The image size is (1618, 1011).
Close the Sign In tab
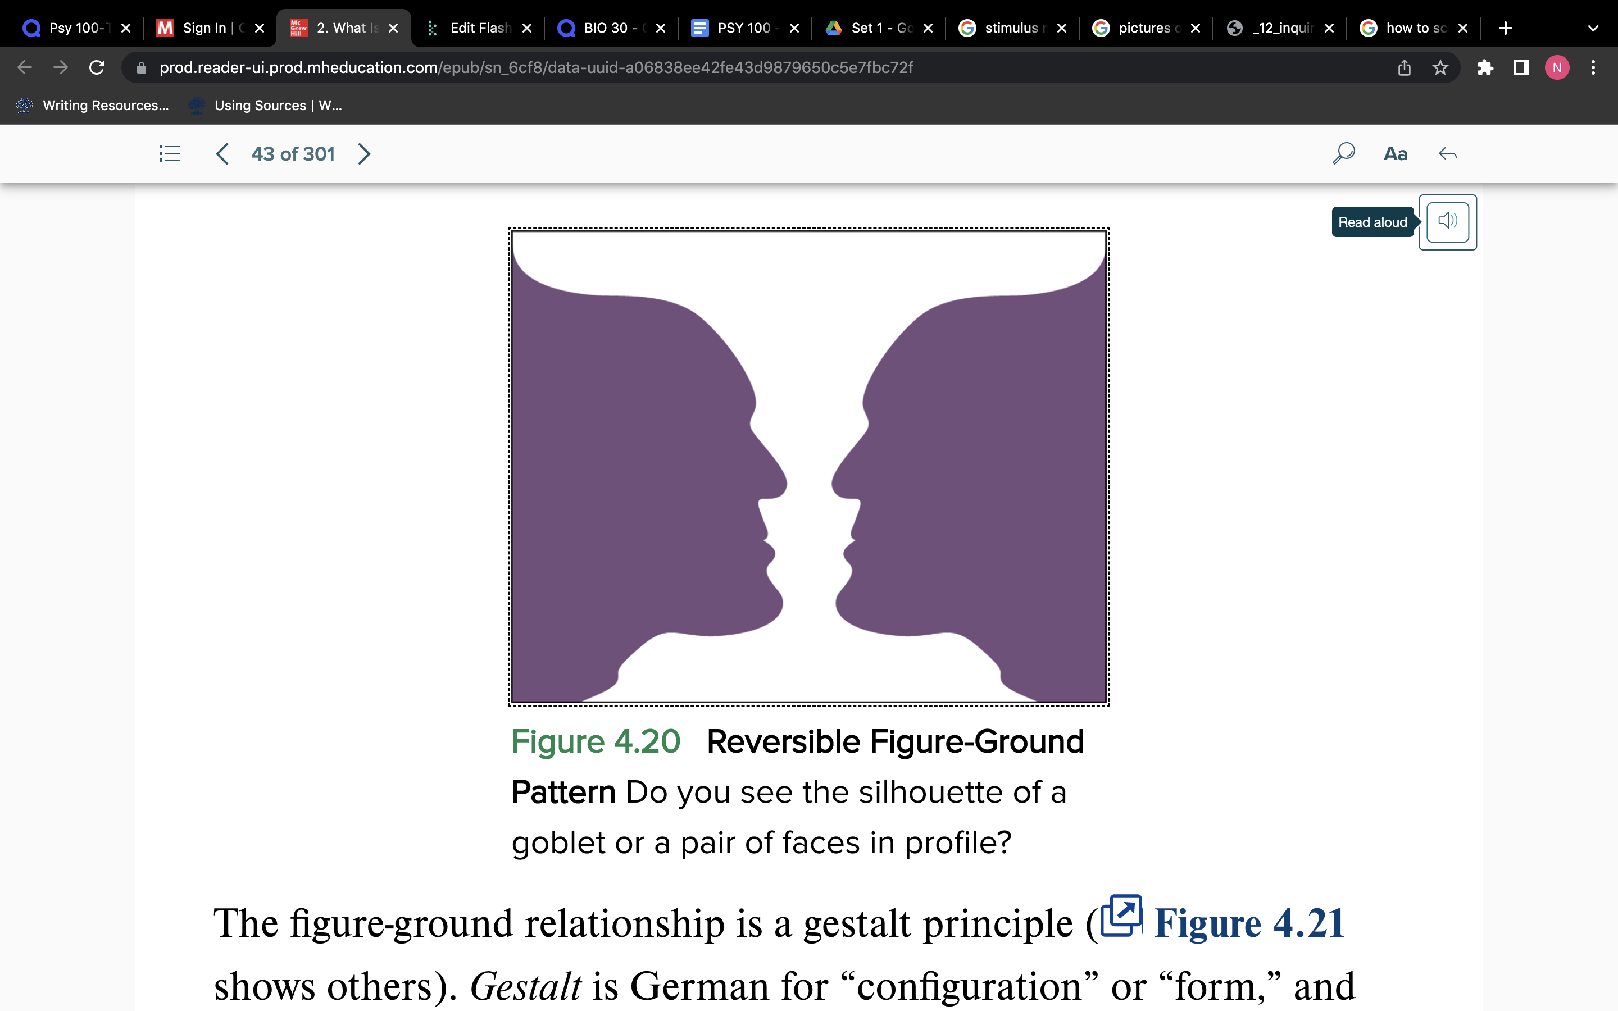click(x=260, y=28)
